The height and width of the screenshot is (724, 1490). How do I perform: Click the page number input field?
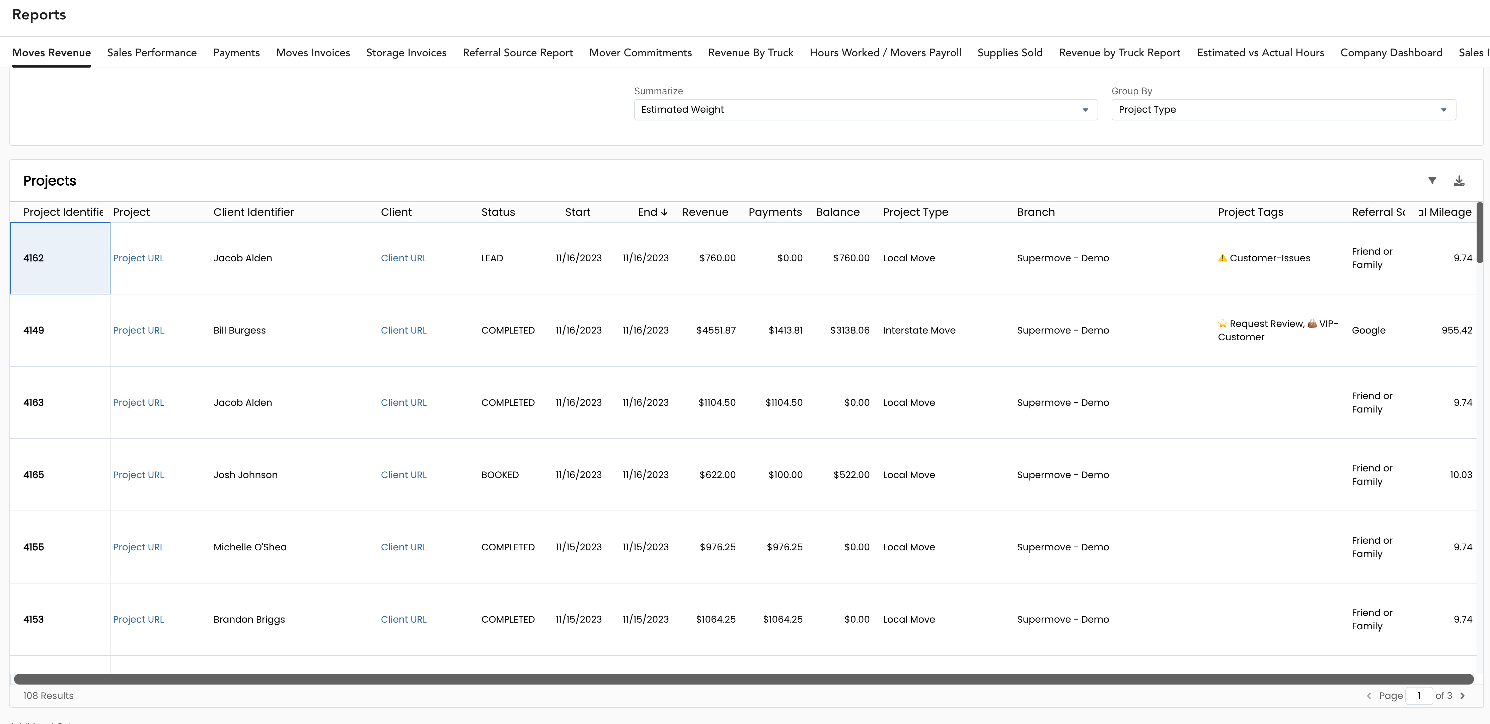(1419, 696)
